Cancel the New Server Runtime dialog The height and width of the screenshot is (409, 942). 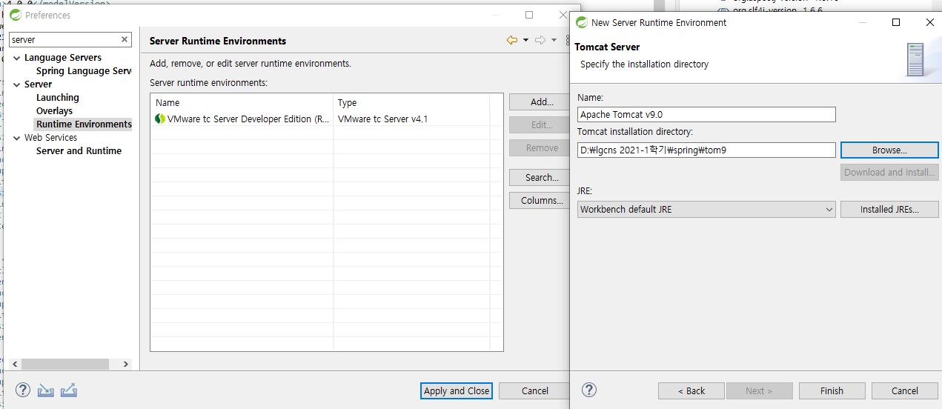[x=904, y=391]
